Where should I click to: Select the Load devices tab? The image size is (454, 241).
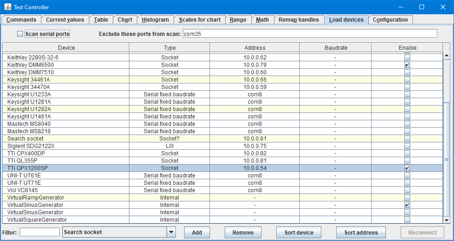(x=346, y=20)
